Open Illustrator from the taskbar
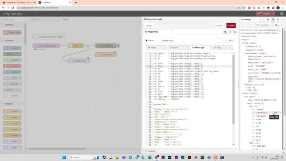This screenshot has width=286, height=161. 189,157
